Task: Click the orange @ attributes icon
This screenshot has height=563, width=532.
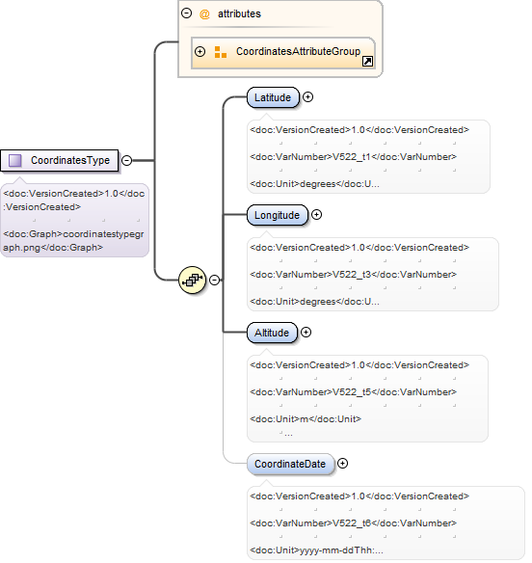Action: tap(204, 14)
